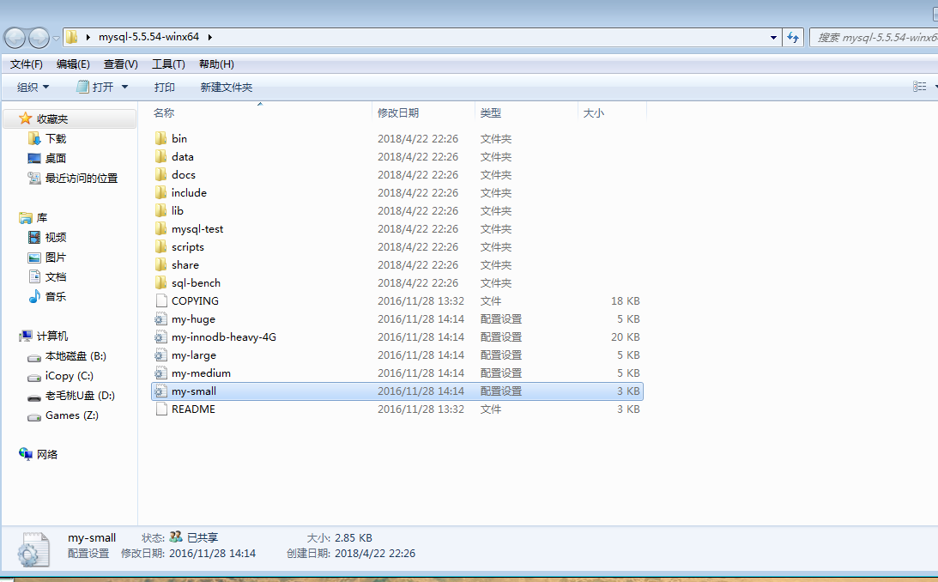Select the my-medium file name
The width and height of the screenshot is (938, 582).
pos(201,373)
